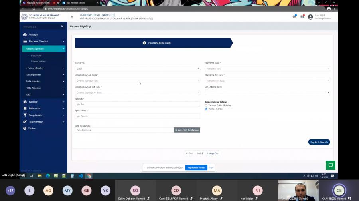This screenshot has width=359, height=201.
Task: Open the grid apps notification icon
Action: point(302,17)
